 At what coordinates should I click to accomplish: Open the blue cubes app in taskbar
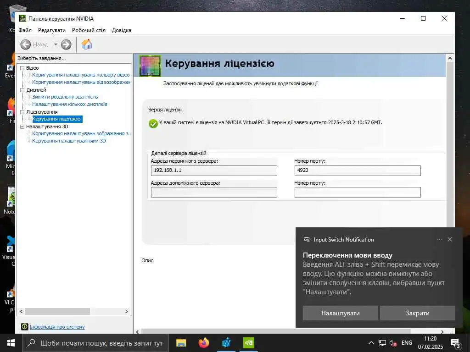coord(226,343)
